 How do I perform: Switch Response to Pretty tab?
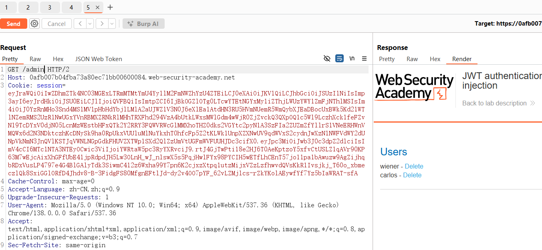[x=387, y=59]
